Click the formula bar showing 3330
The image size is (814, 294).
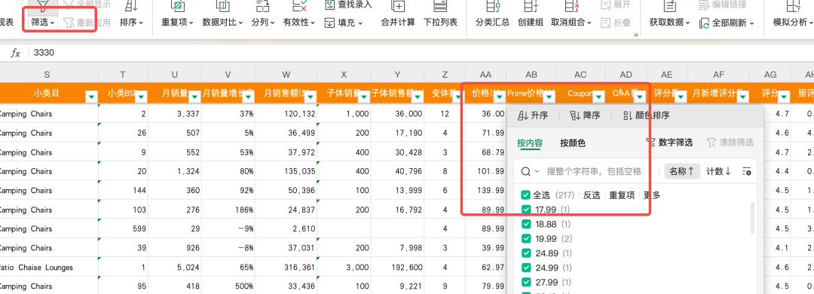[x=421, y=53]
